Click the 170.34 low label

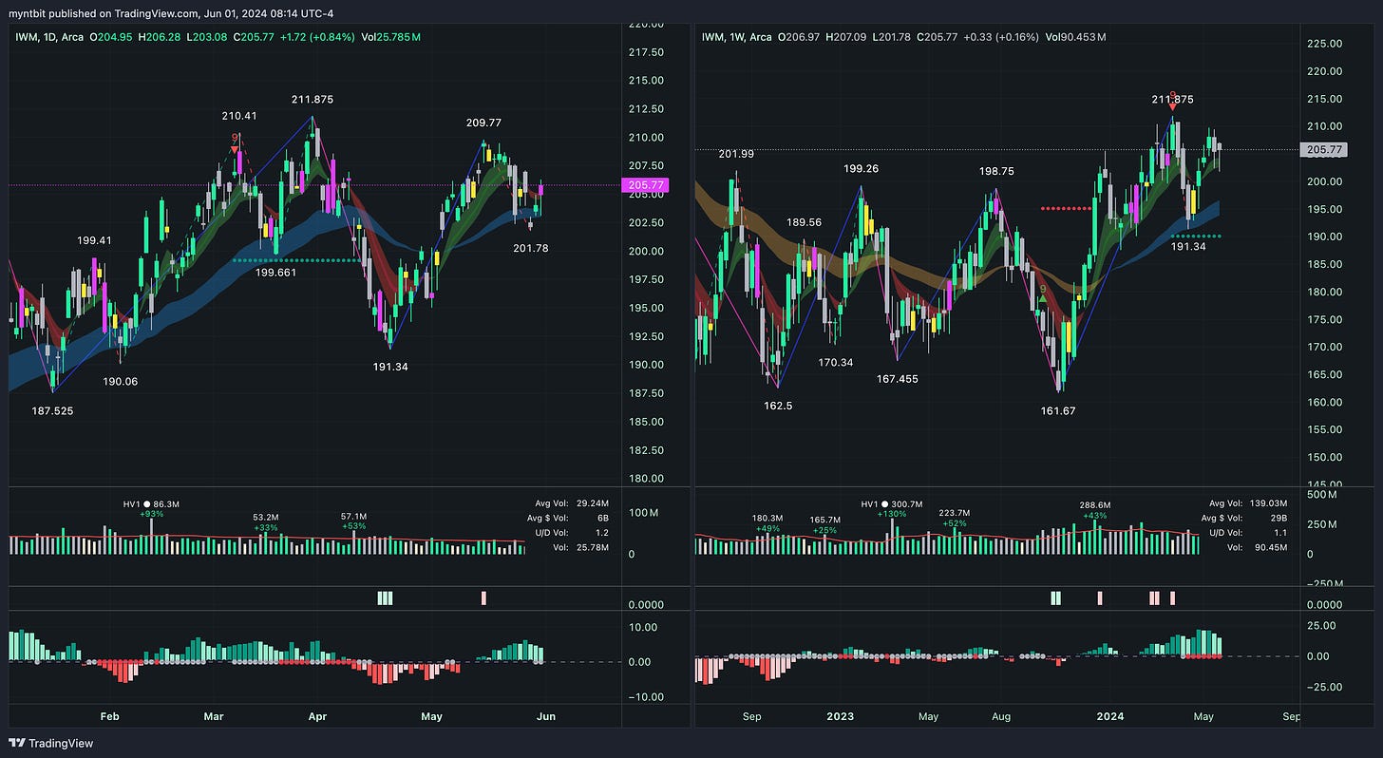click(x=835, y=362)
